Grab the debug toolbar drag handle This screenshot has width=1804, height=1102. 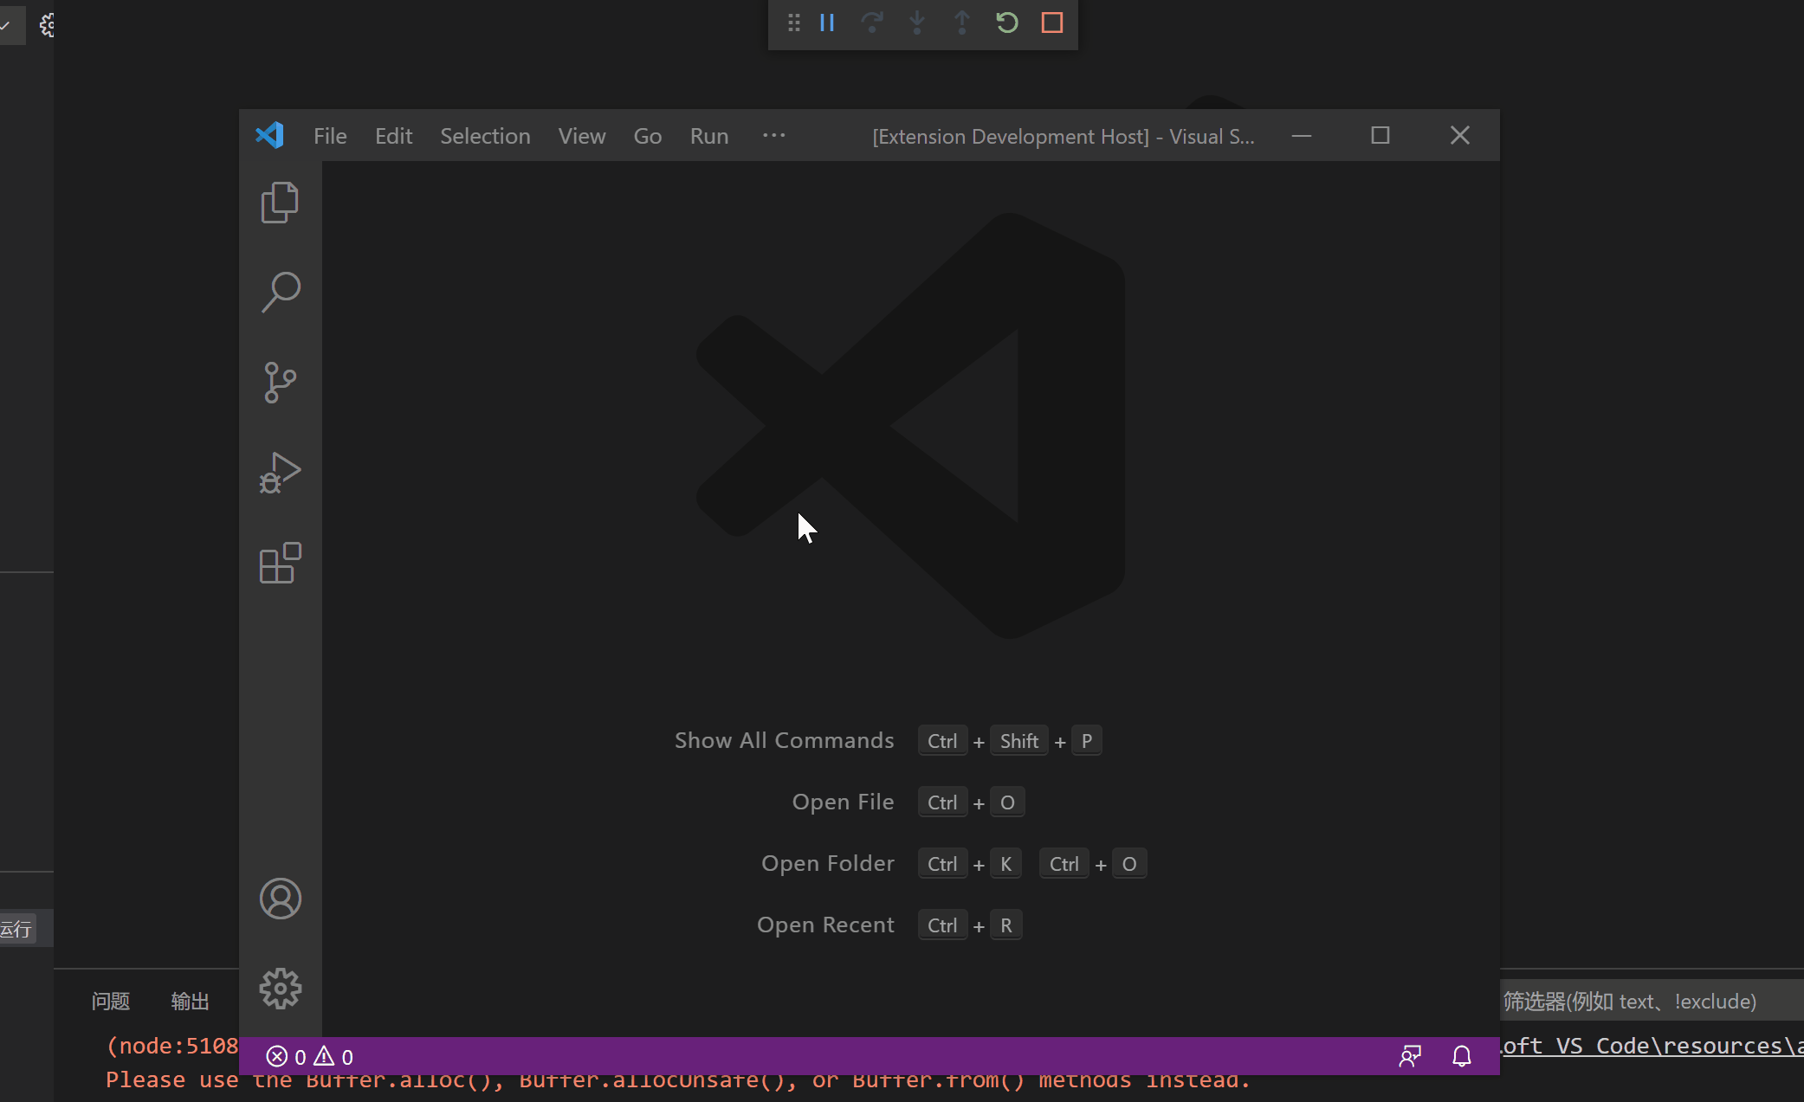(793, 23)
